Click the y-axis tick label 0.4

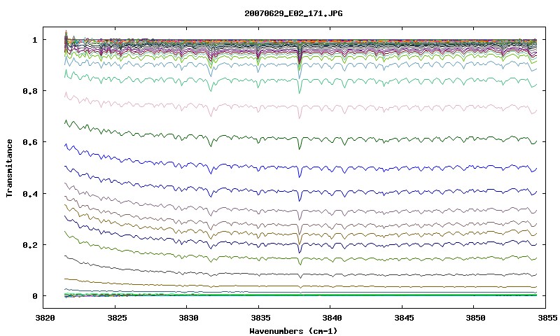coord(30,193)
